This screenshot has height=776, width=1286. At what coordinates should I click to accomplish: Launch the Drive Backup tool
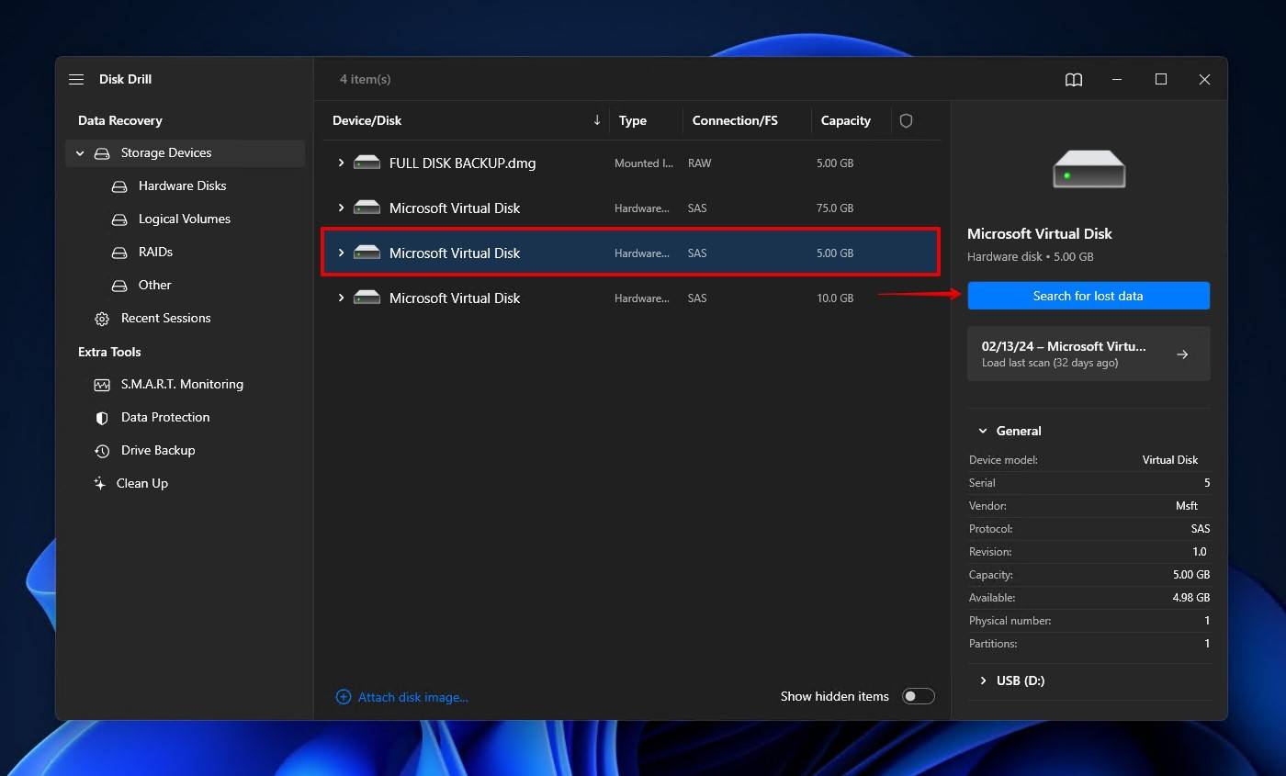point(156,450)
